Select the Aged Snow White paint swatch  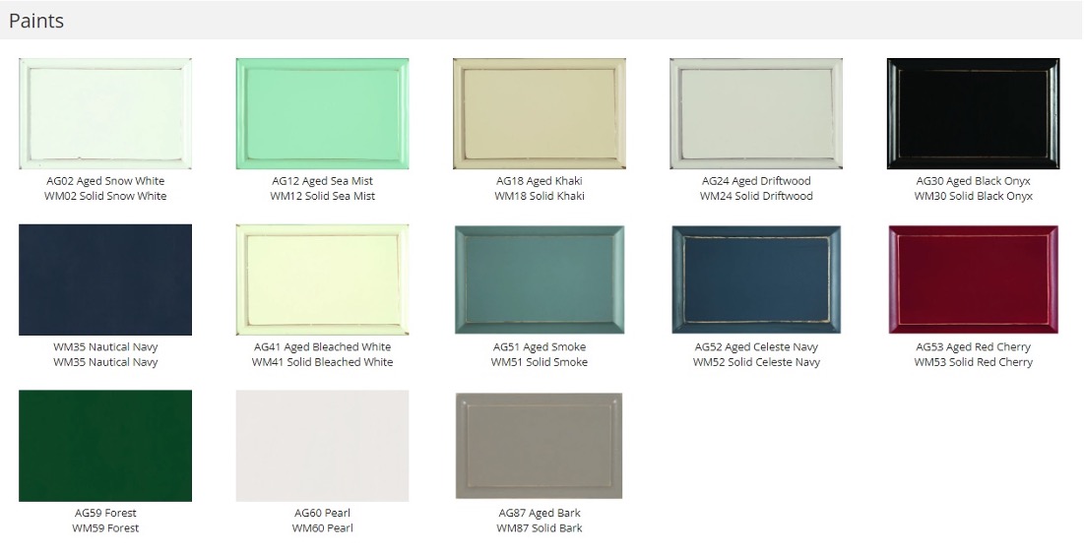[105, 113]
